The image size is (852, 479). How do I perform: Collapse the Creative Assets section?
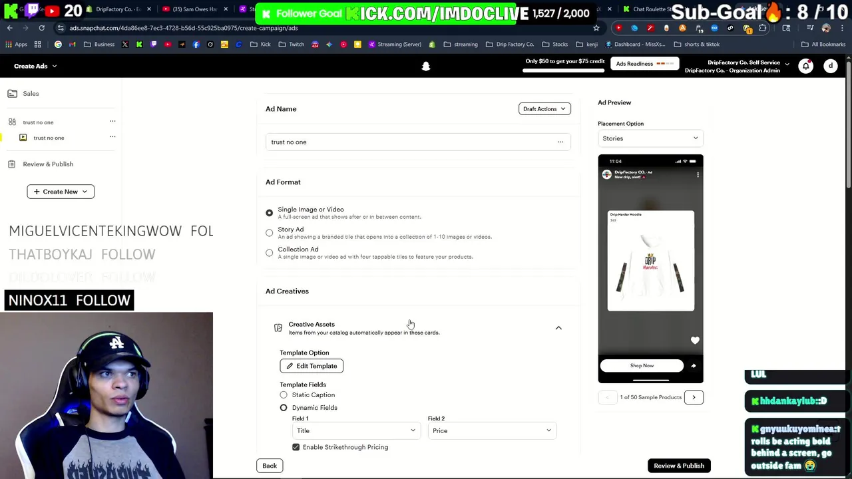click(558, 328)
